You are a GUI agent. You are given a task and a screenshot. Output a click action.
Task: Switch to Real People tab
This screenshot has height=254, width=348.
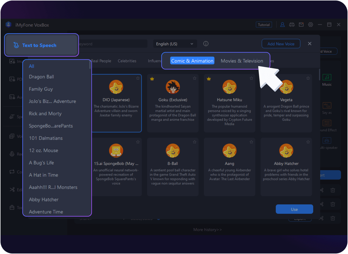point(101,61)
